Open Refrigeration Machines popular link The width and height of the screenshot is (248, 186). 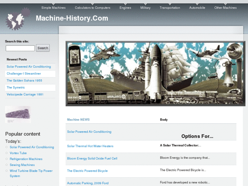pos(26,159)
